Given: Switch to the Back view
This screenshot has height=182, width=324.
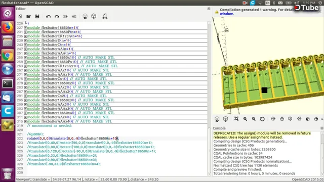Looking at the screenshot, I should pos(316,119).
